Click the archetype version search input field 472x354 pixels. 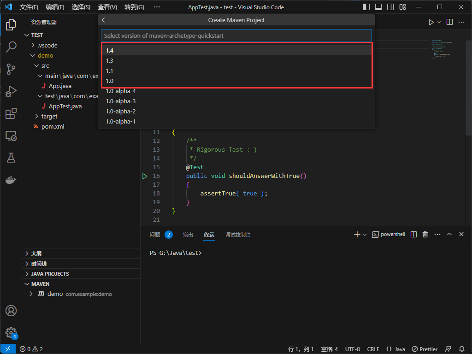click(x=236, y=35)
